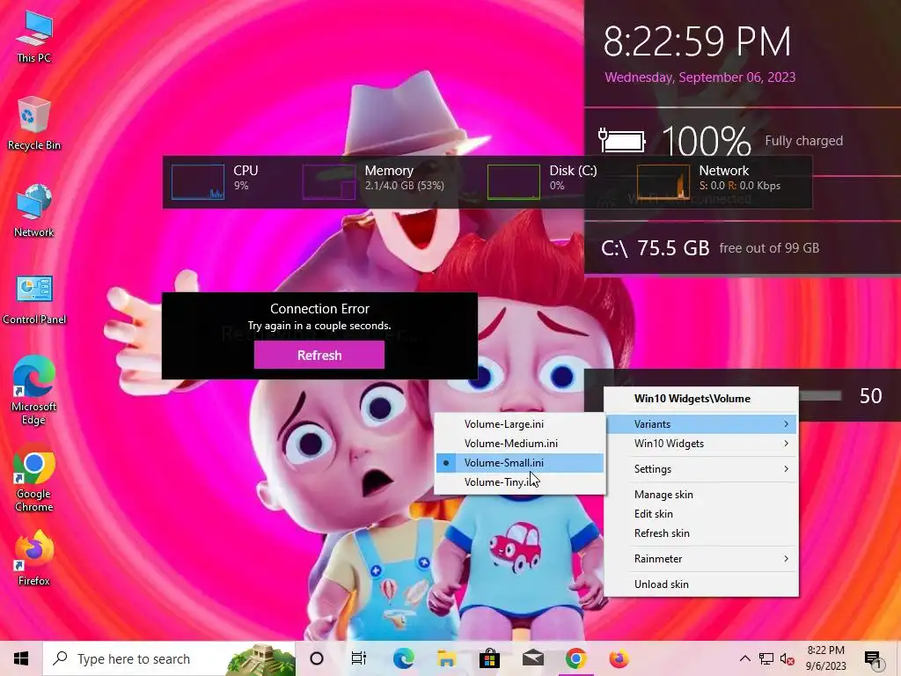
Task: Open Firefox from the taskbar
Action: [x=619, y=658]
